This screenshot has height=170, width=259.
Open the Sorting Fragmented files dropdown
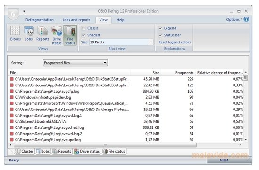[75, 63]
